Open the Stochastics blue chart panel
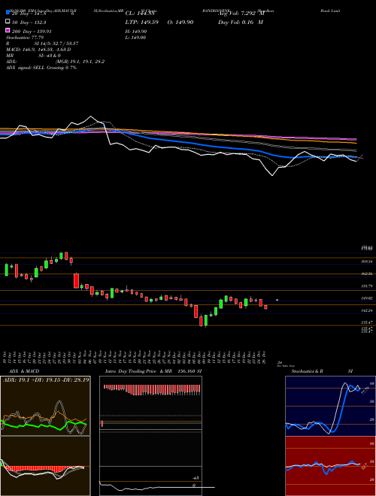The width and height of the screenshot is (376, 496). (330, 406)
